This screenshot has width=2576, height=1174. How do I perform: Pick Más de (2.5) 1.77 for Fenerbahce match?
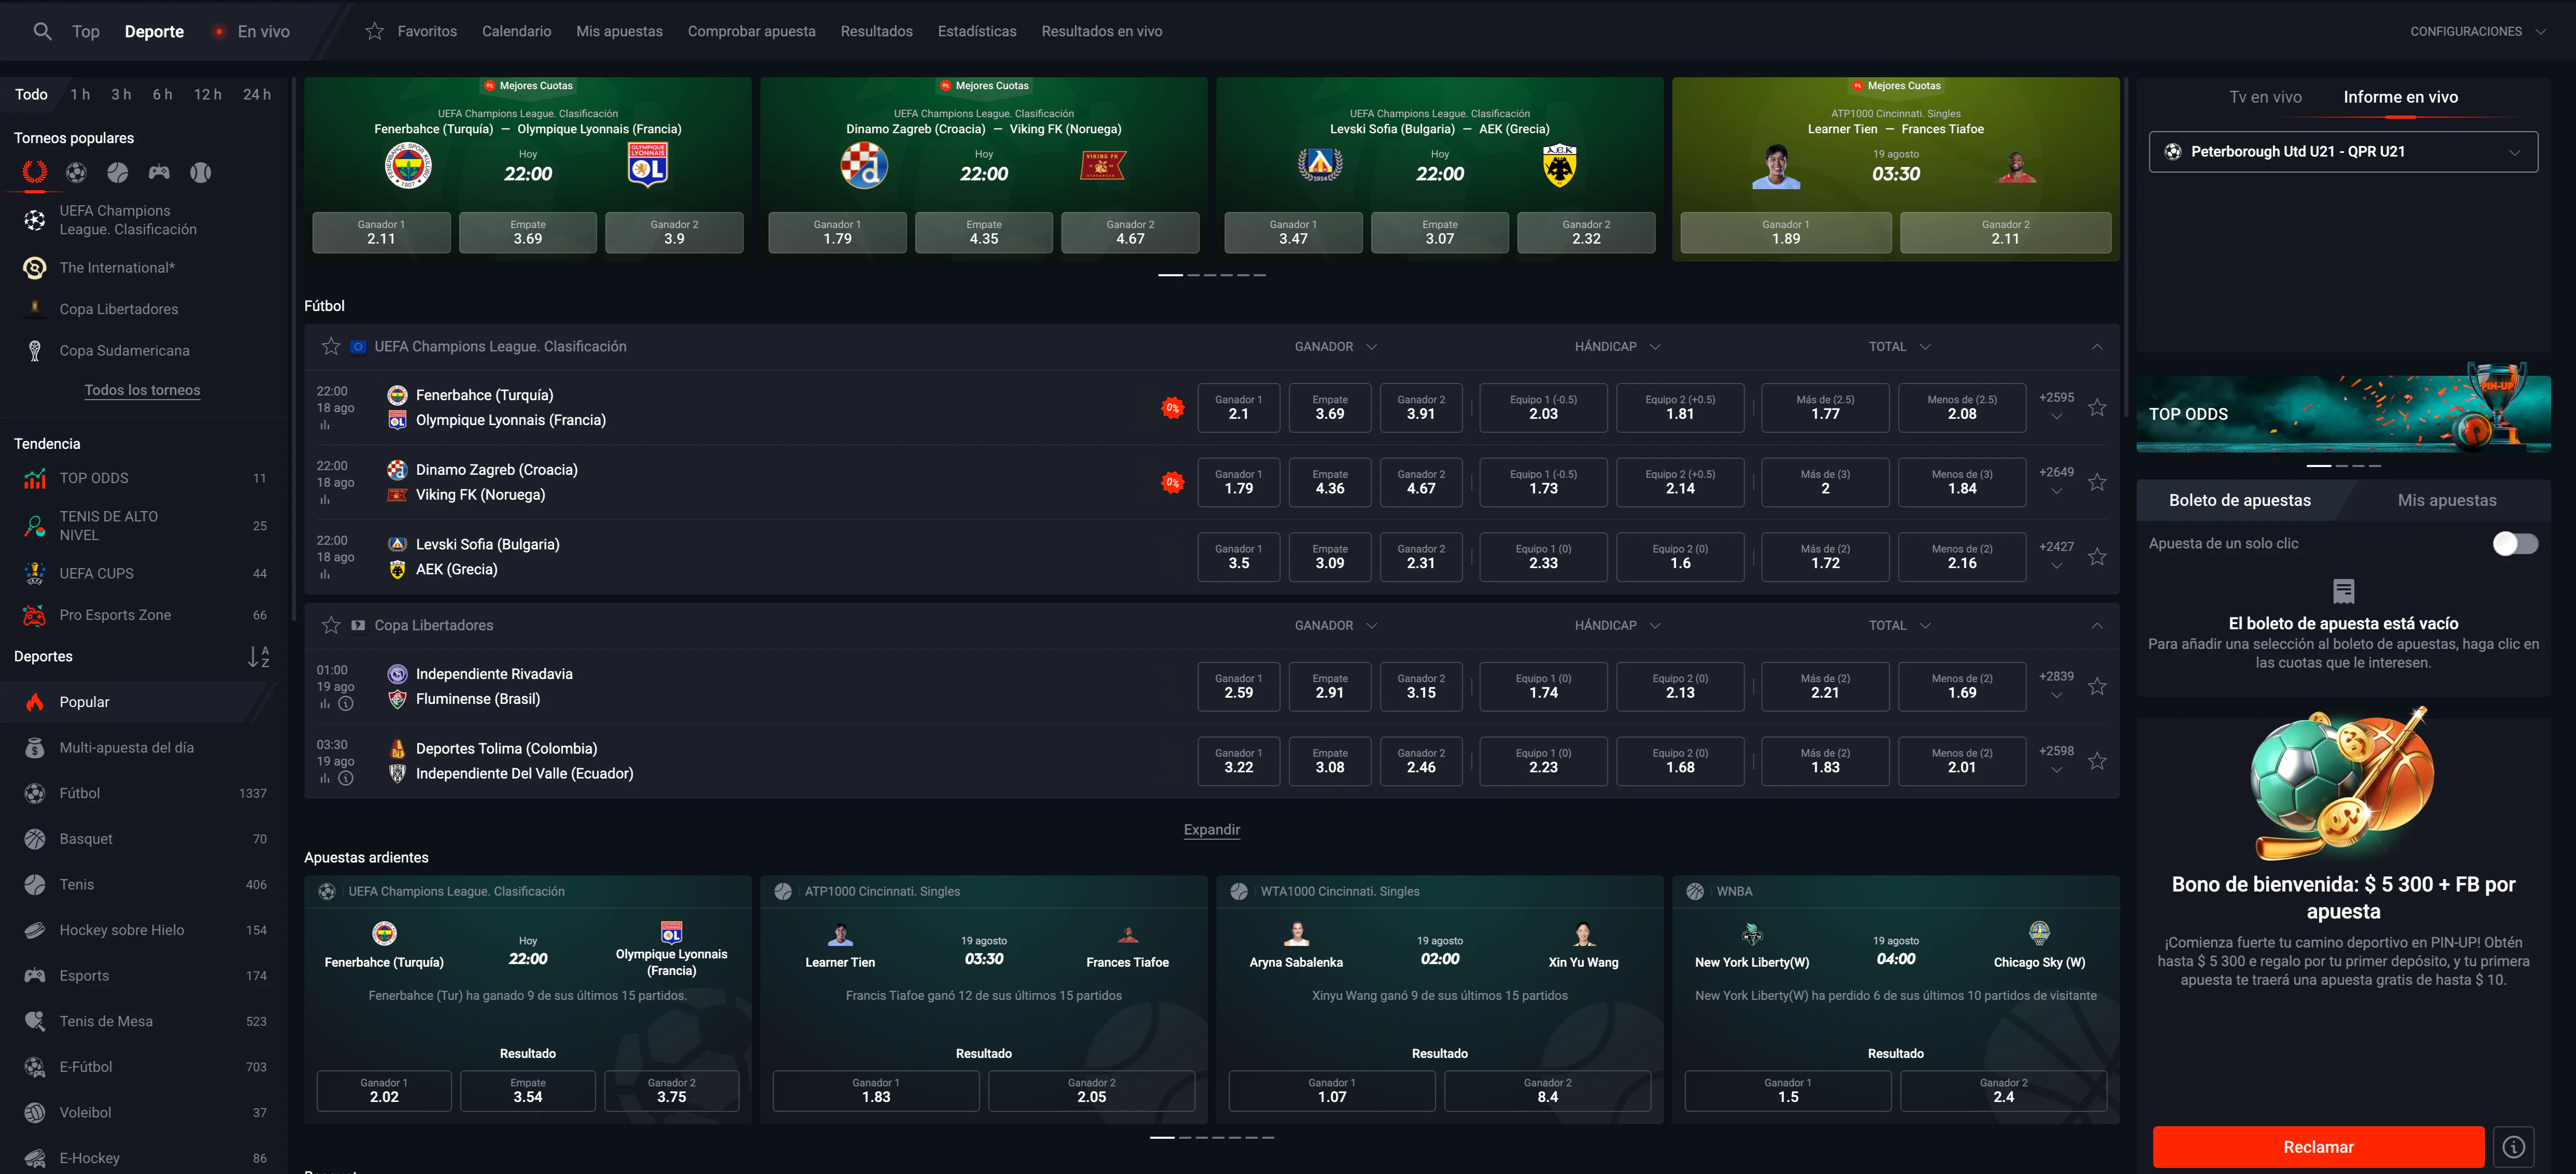point(1825,407)
